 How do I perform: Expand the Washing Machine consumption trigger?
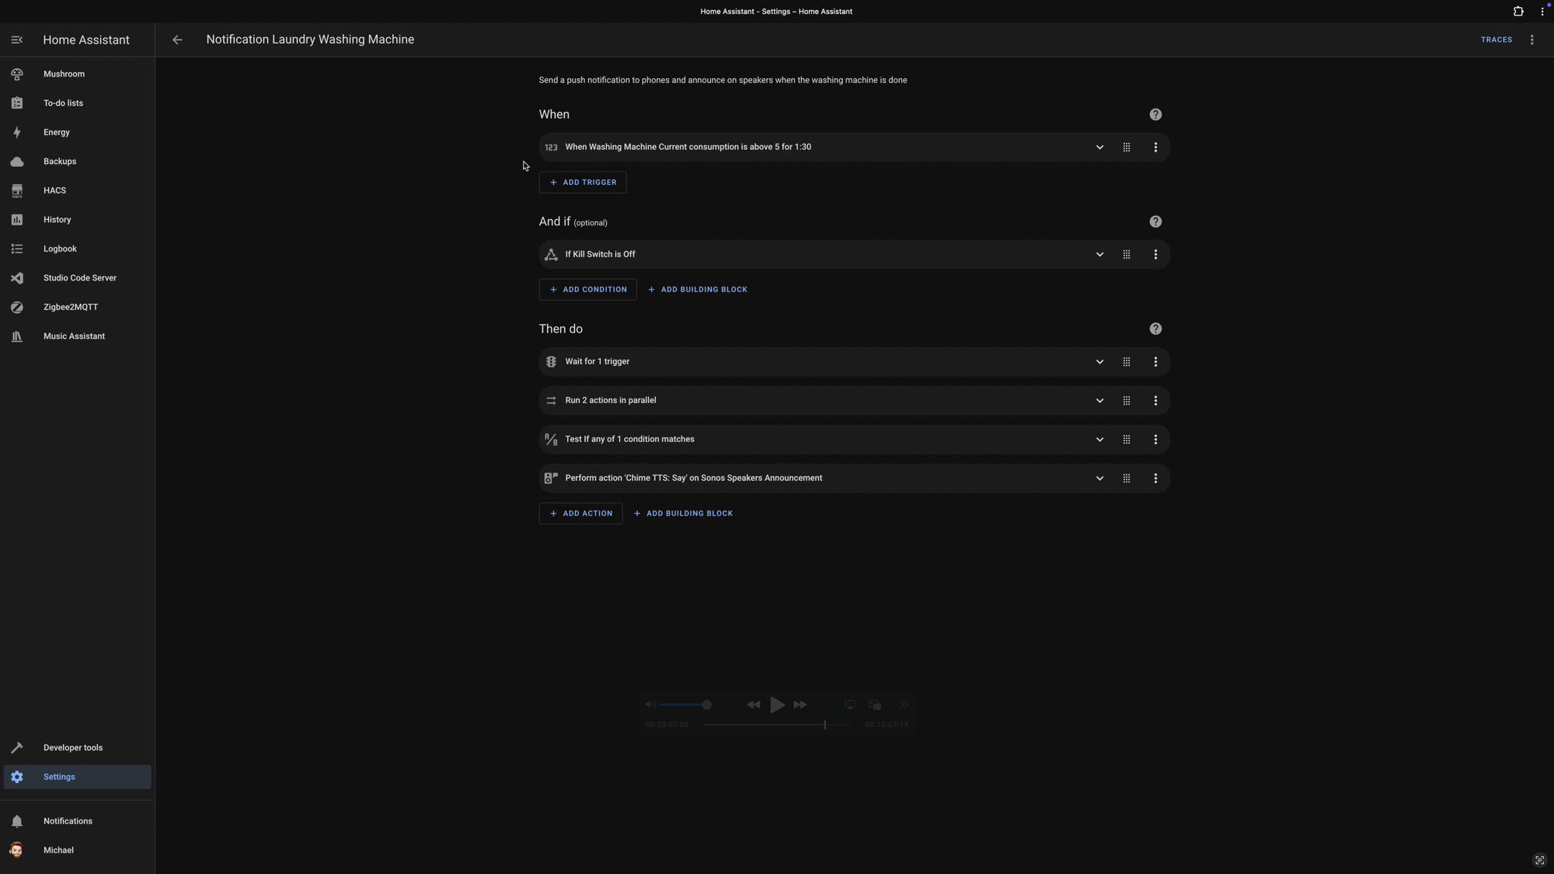point(1099,147)
